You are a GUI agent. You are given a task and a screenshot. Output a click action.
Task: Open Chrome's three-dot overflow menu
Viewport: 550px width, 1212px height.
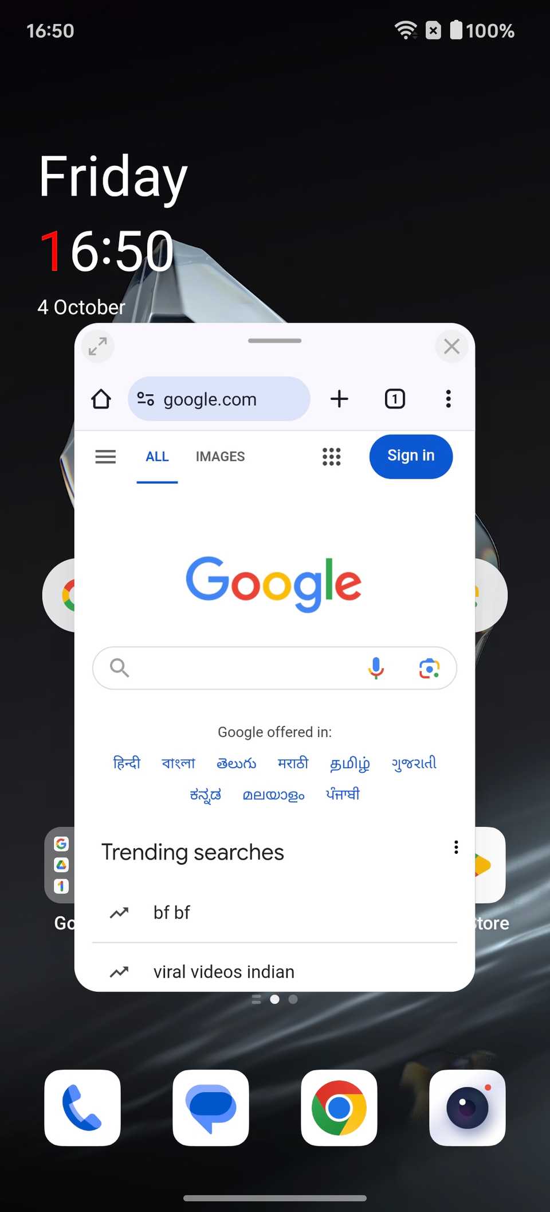pos(449,399)
